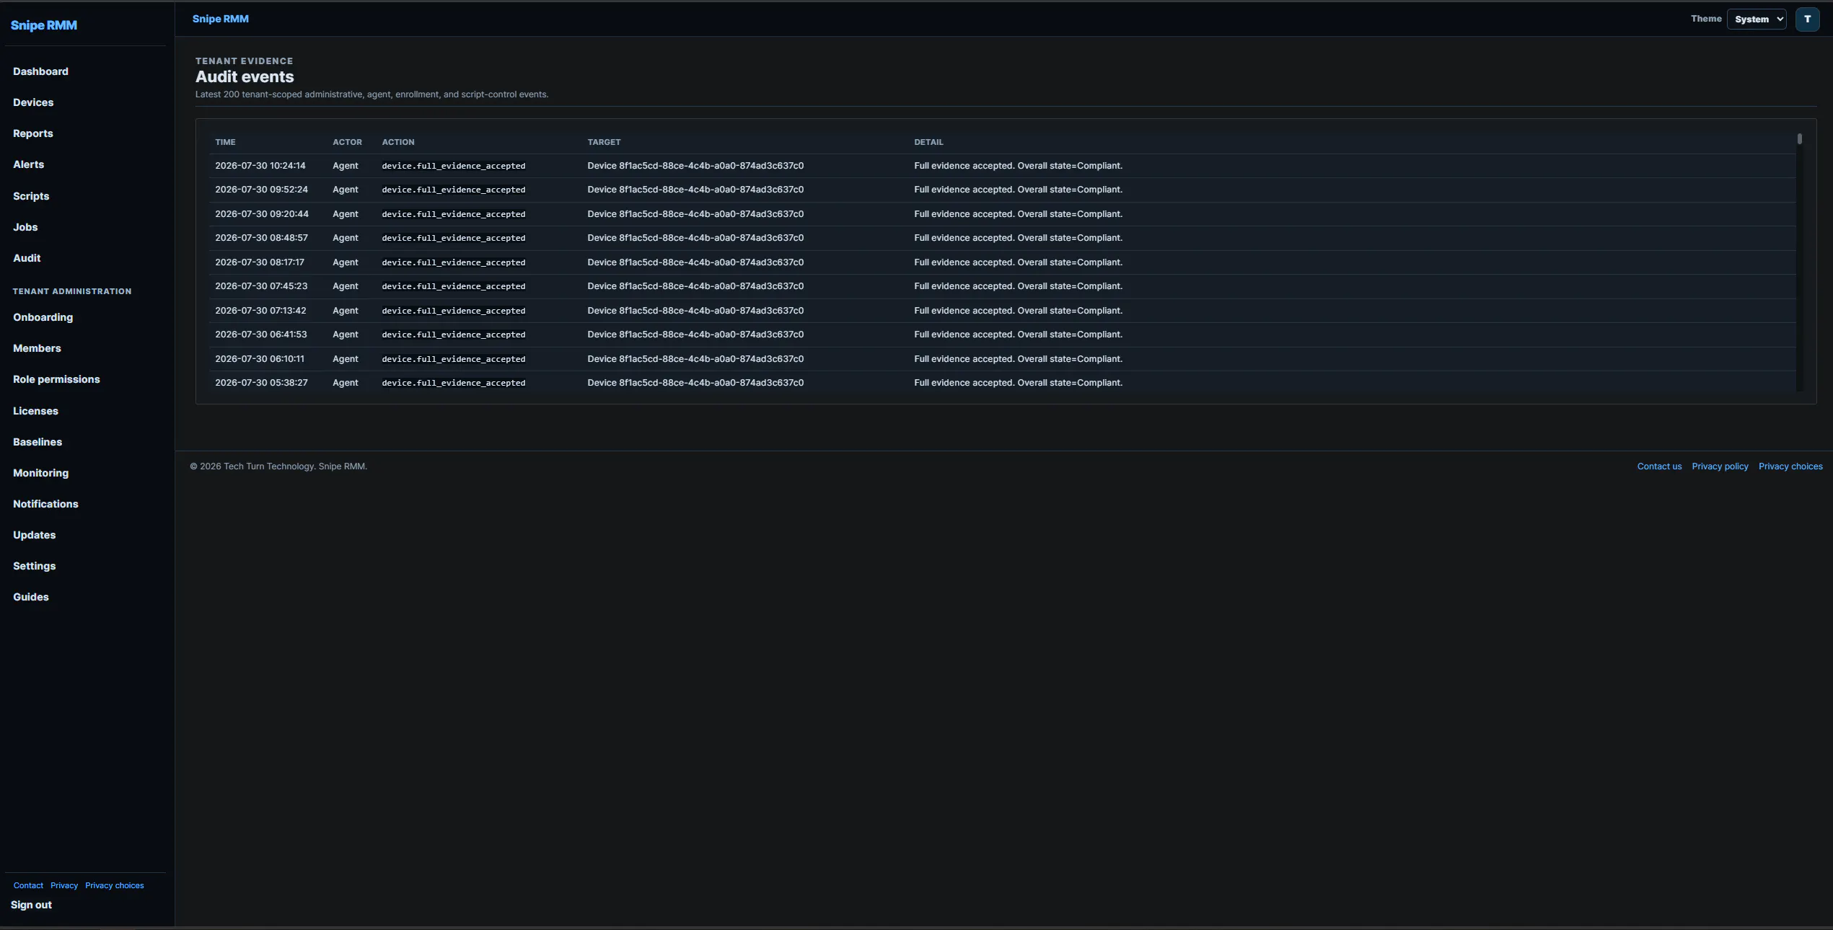The width and height of the screenshot is (1833, 930).
Task: Open the Jobs page
Action: point(25,227)
